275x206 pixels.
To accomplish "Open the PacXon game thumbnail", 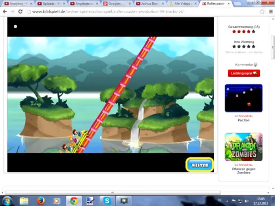I will coord(243,98).
